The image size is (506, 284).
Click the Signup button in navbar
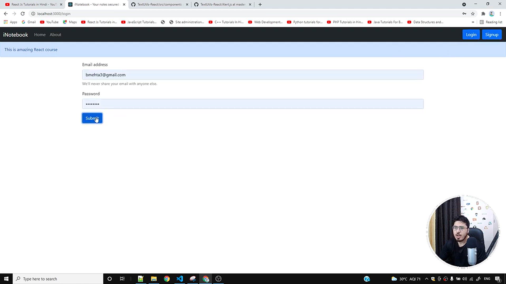[492, 35]
